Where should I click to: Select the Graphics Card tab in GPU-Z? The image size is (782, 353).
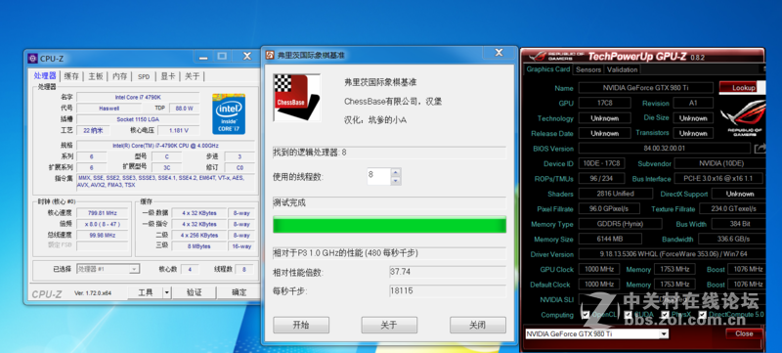point(547,69)
